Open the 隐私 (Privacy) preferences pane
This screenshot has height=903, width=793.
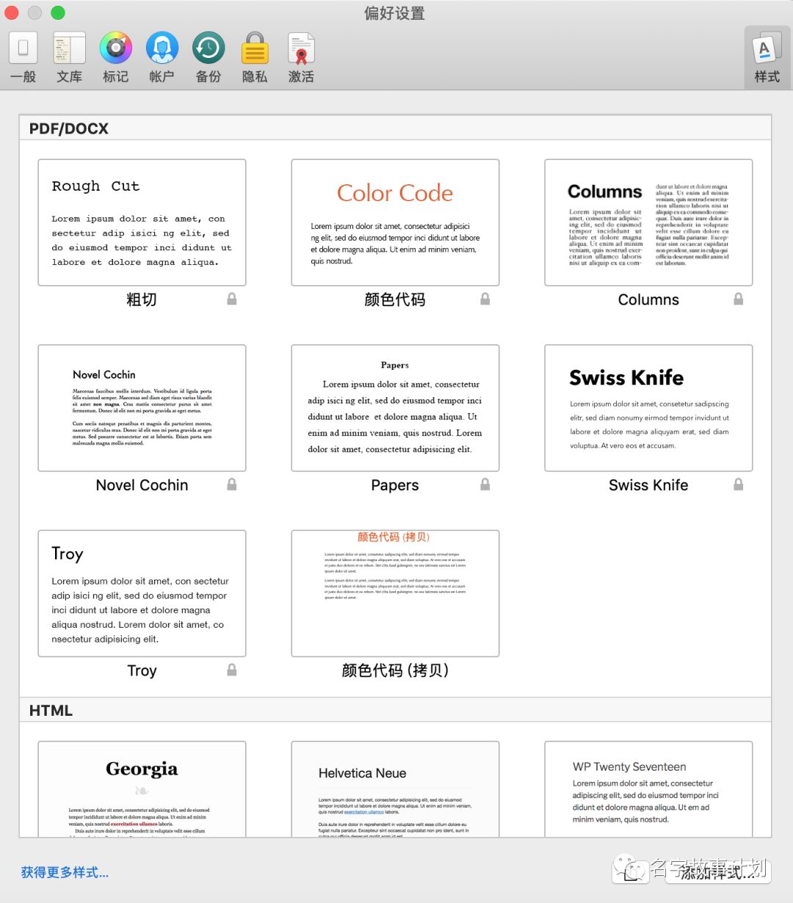(255, 57)
